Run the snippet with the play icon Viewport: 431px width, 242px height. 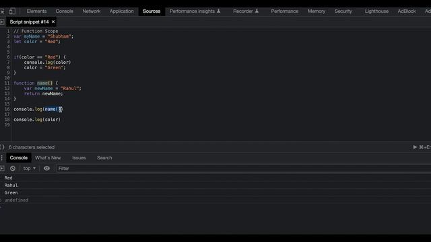pos(415,147)
